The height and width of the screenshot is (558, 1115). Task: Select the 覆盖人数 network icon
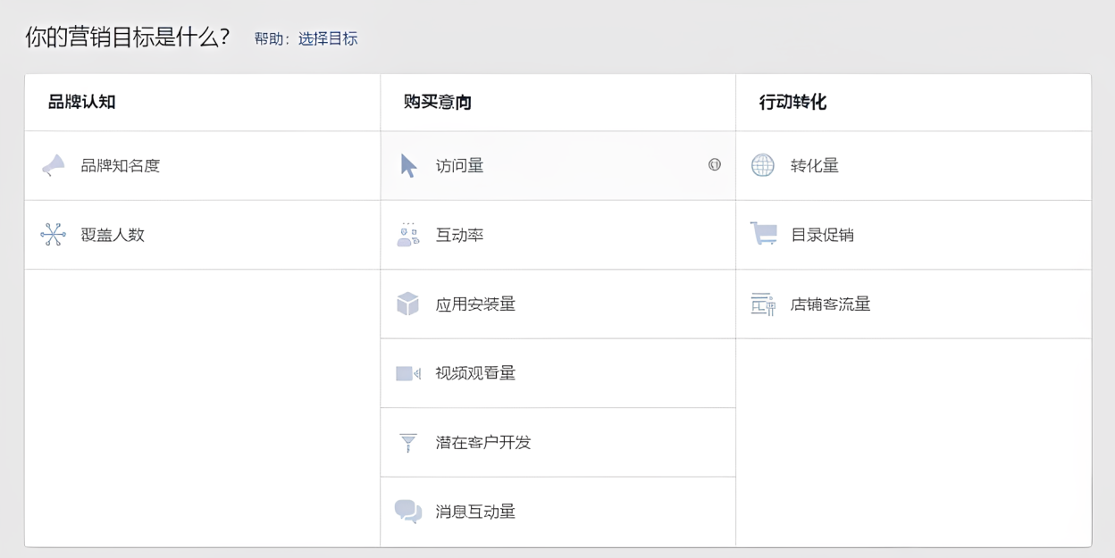pyautogui.click(x=54, y=235)
